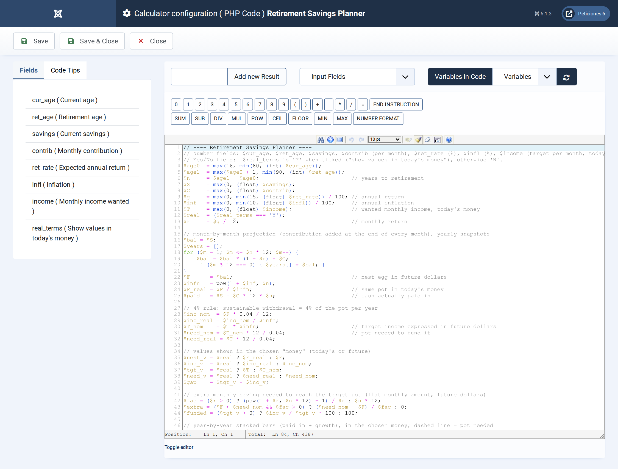Insert the equals sign
The width and height of the screenshot is (618, 469).
[x=363, y=104]
